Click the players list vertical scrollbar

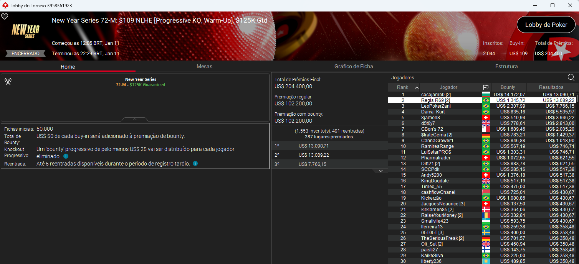point(577,153)
